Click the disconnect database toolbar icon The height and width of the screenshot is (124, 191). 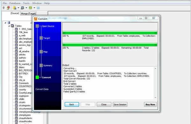coord(8,8)
